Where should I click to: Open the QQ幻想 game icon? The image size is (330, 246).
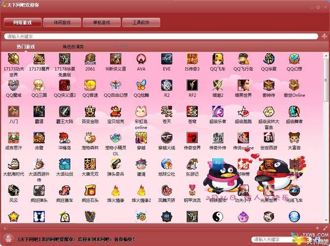point(294,59)
